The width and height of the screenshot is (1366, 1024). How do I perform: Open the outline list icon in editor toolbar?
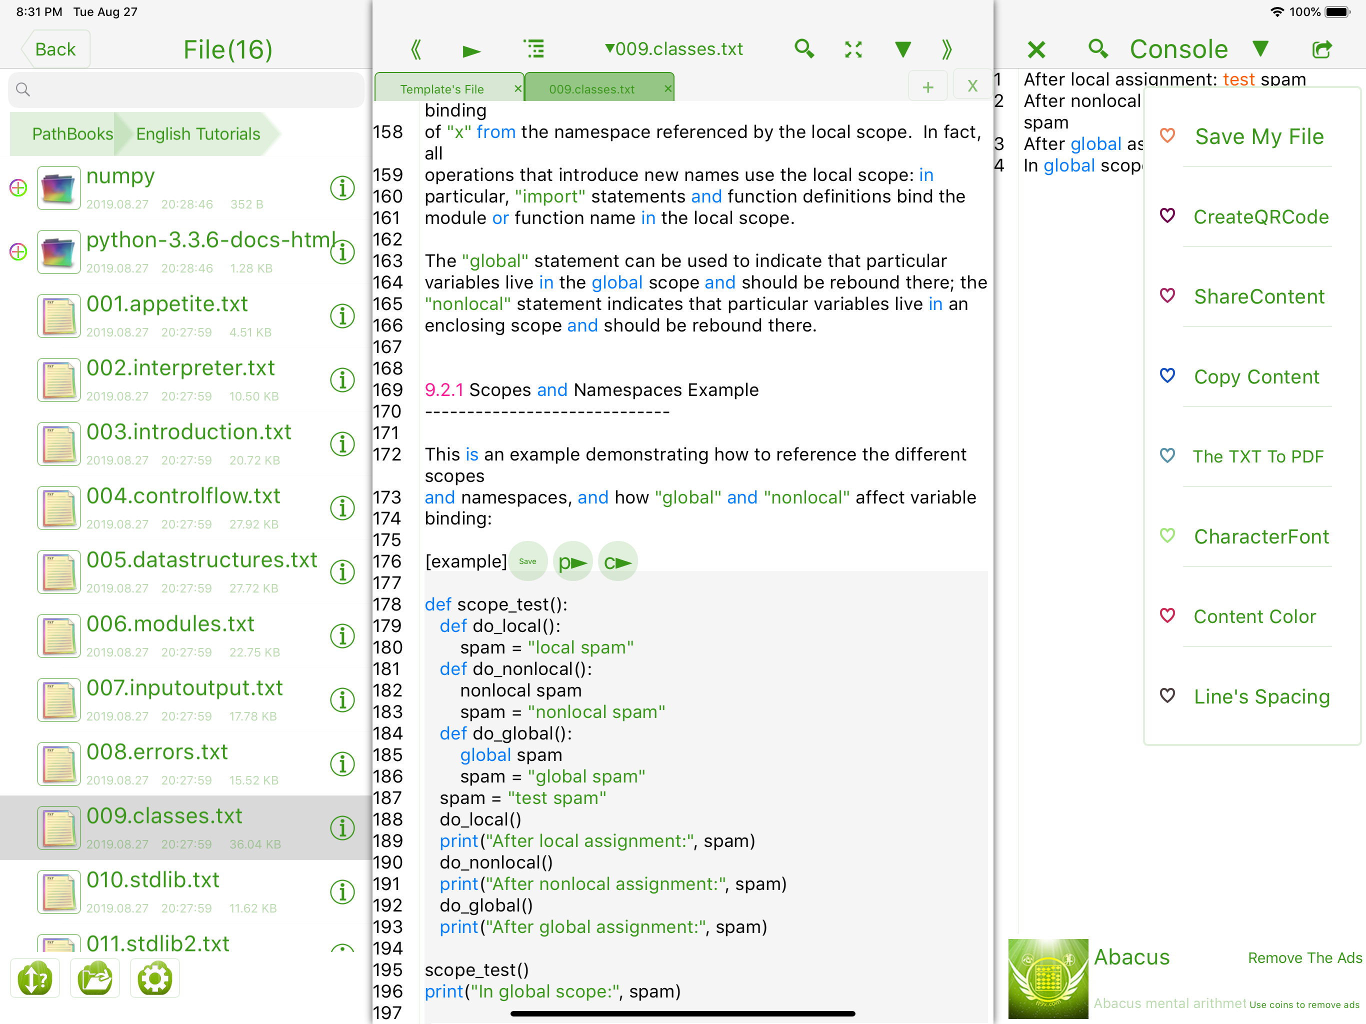[534, 49]
